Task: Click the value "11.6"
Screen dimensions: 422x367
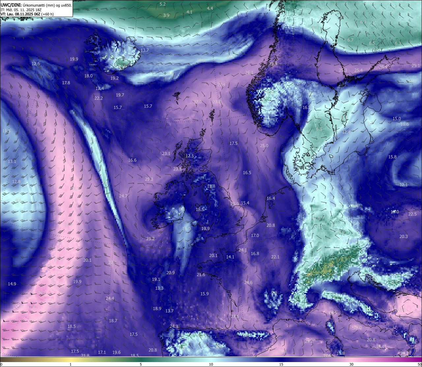Action: click(x=405, y=124)
